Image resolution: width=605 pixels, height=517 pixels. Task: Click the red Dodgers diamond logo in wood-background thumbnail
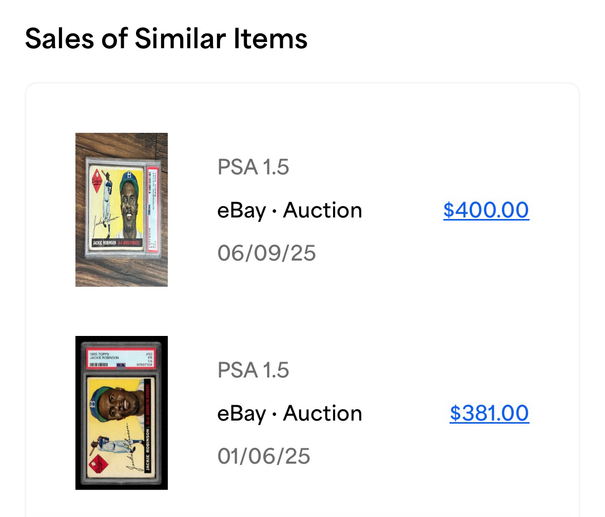pos(97,182)
